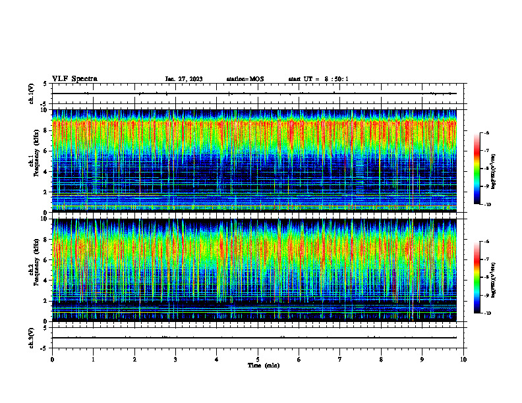Click time-axis tick label "8"
This screenshot has width=522, height=403.
point(381,360)
